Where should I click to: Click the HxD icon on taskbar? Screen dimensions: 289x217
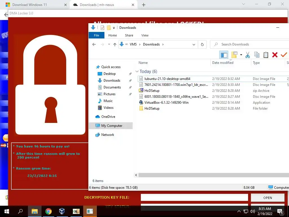tap(76, 211)
